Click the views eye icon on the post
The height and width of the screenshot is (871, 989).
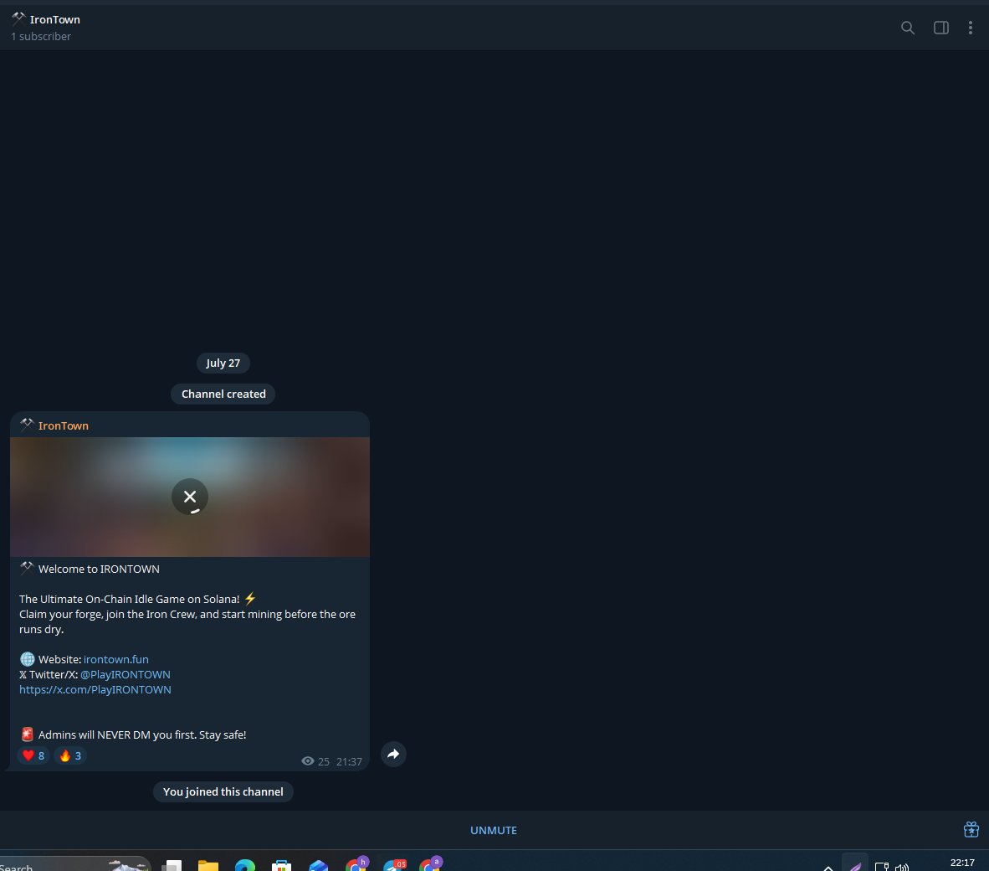point(308,761)
